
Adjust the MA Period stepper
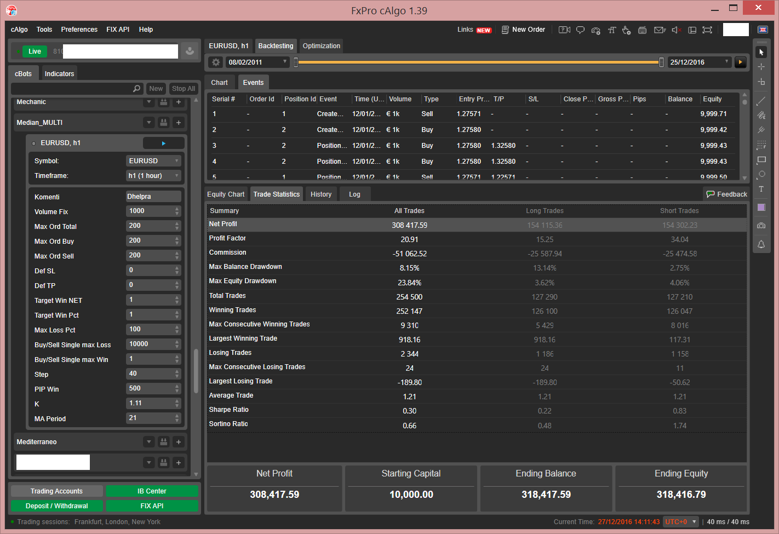[x=177, y=418]
